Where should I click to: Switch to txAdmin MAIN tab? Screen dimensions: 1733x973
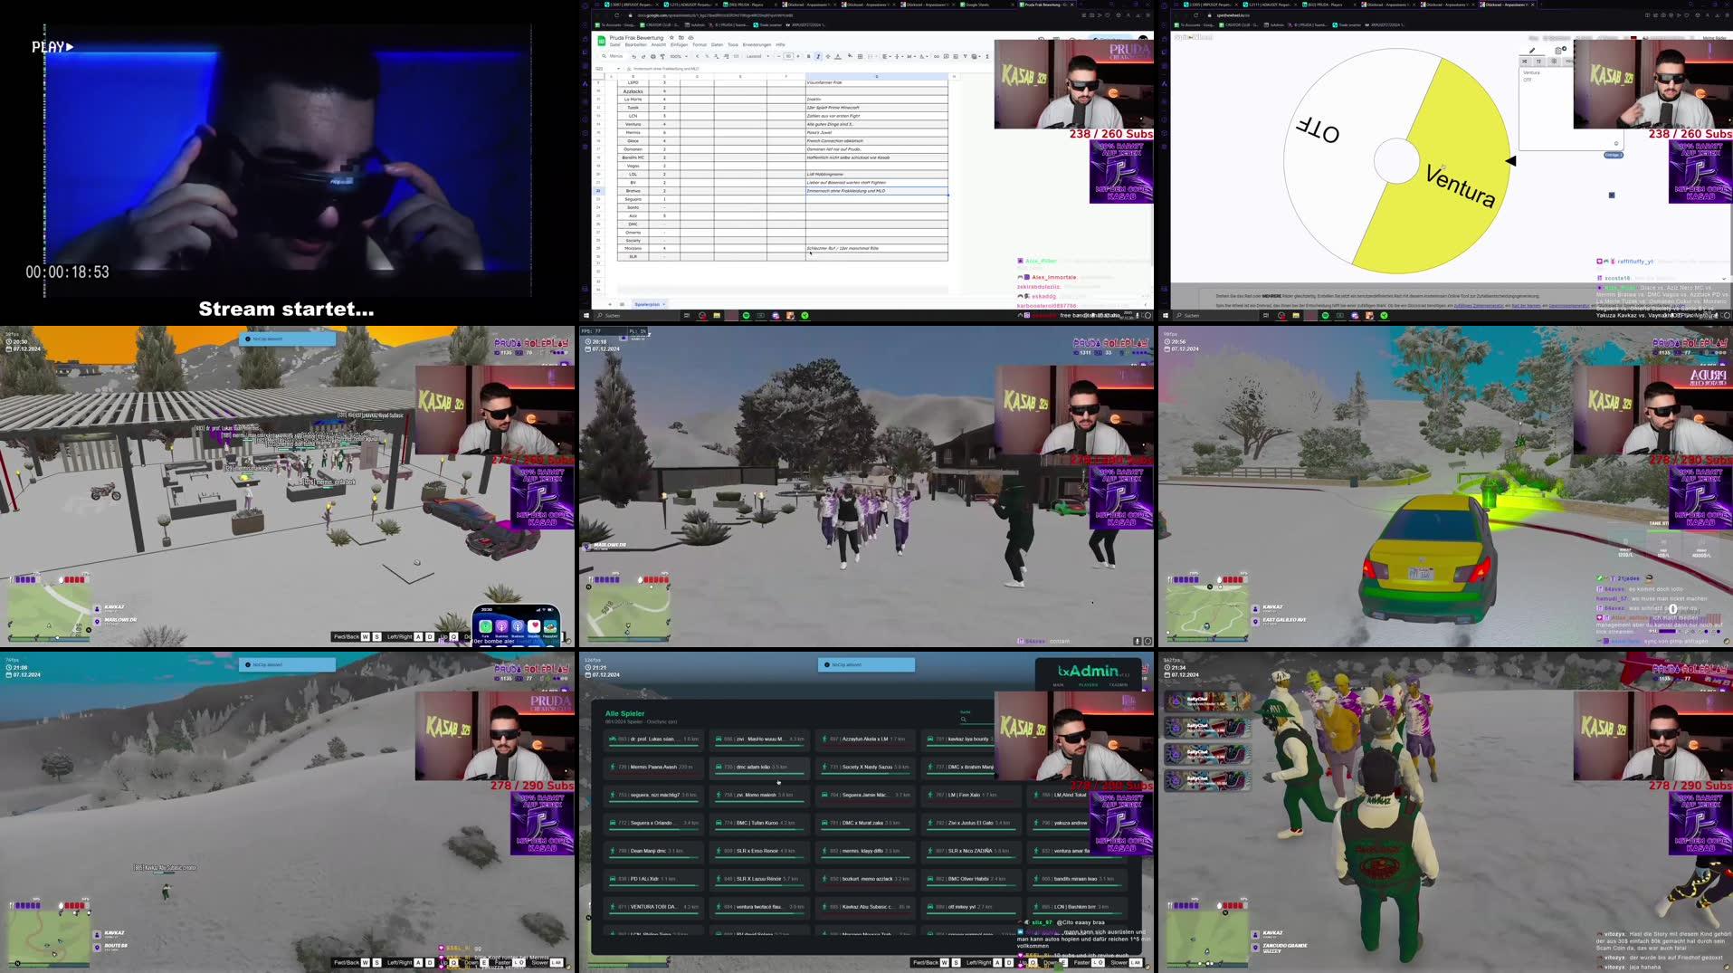[x=1058, y=684]
